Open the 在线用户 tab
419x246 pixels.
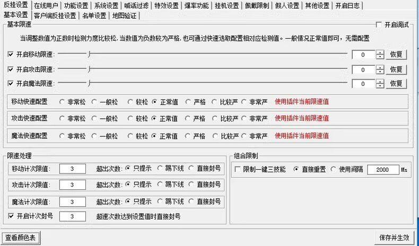click(x=46, y=5)
